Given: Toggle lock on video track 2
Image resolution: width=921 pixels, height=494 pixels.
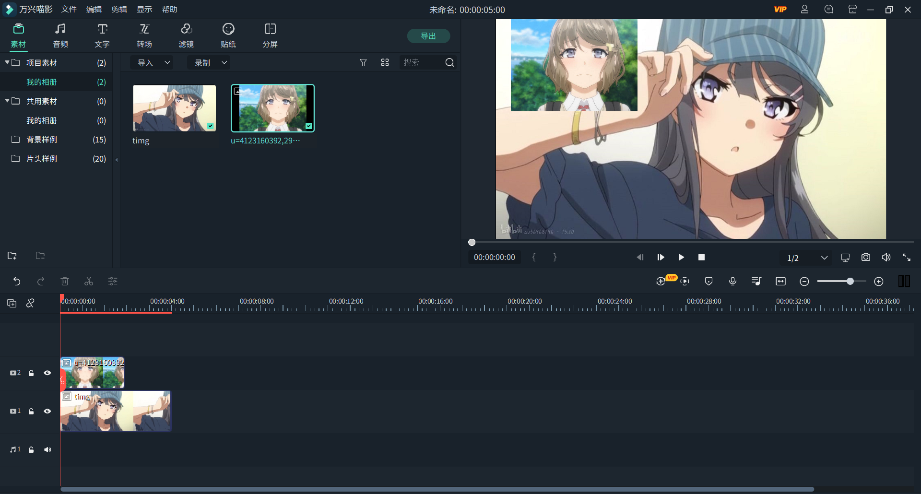Looking at the screenshot, I should coord(31,373).
